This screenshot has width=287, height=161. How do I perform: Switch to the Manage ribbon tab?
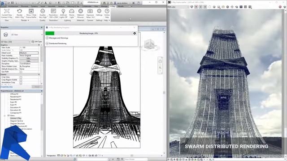pos(104,6)
